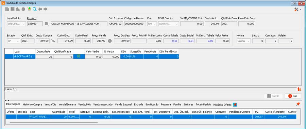Click the Palete field
The height and width of the screenshot is (129, 306).
click(x=286, y=41)
